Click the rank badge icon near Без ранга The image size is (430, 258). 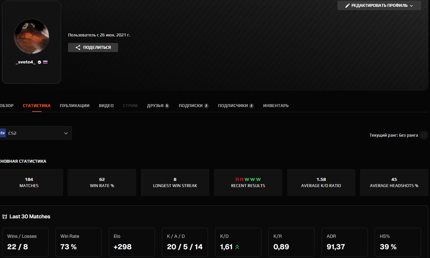[423, 135]
